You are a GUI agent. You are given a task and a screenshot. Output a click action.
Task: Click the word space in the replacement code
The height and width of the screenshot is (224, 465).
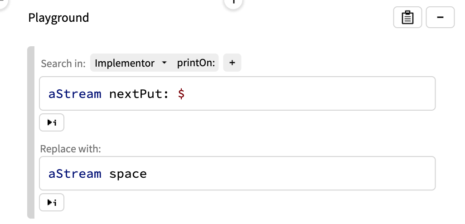click(128, 174)
